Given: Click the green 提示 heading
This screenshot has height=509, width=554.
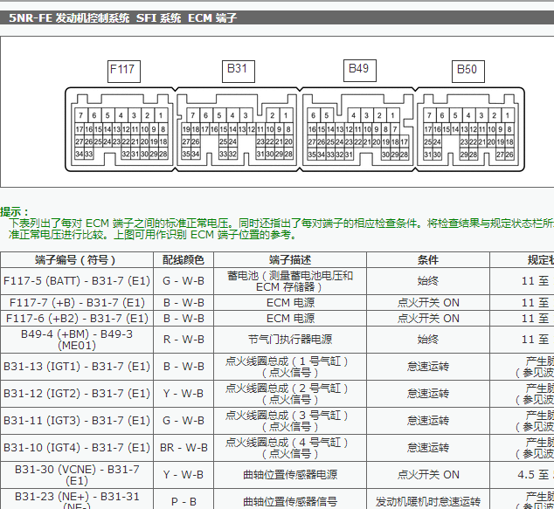Looking at the screenshot, I should point(15,212).
